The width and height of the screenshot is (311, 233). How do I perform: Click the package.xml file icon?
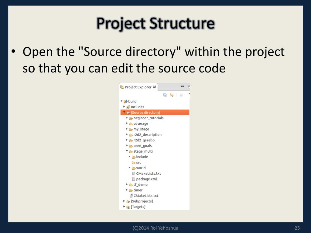(134, 179)
